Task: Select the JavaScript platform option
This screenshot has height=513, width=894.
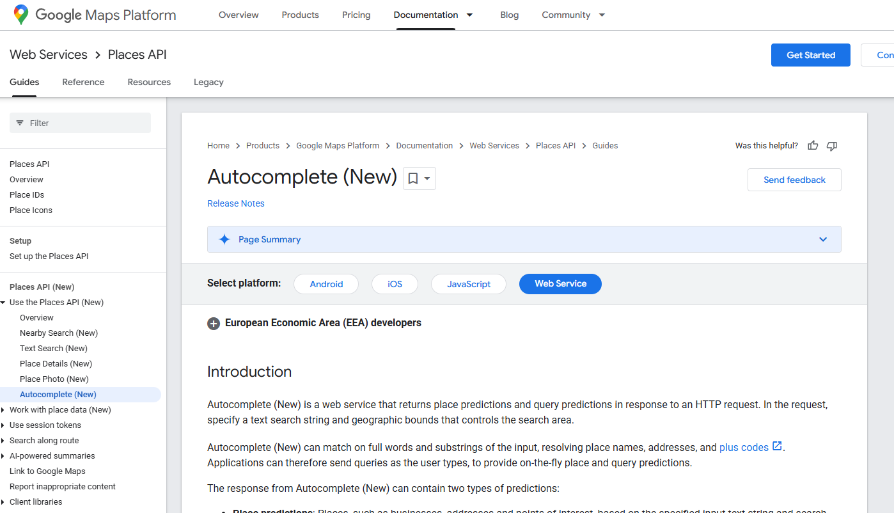Action: tap(469, 283)
